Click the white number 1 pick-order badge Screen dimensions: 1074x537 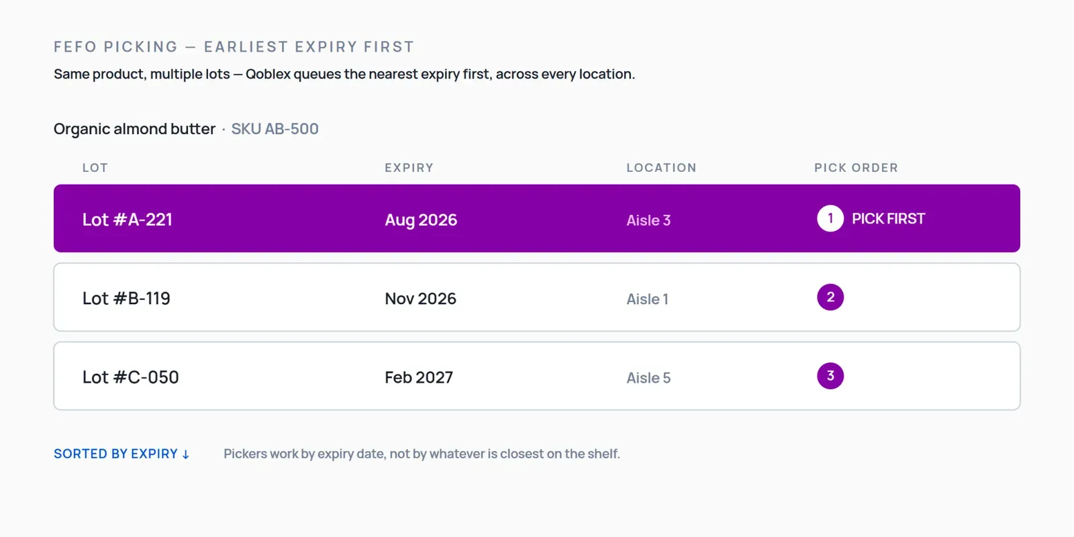[x=830, y=218]
